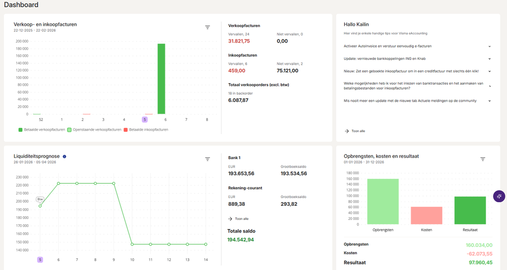Click liquidity data point at week 10
The width and height of the screenshot is (507, 270).
[132, 244]
